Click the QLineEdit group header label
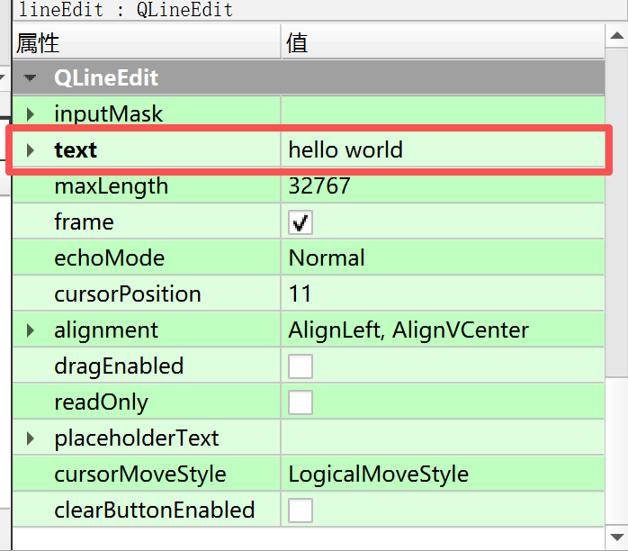 click(106, 77)
